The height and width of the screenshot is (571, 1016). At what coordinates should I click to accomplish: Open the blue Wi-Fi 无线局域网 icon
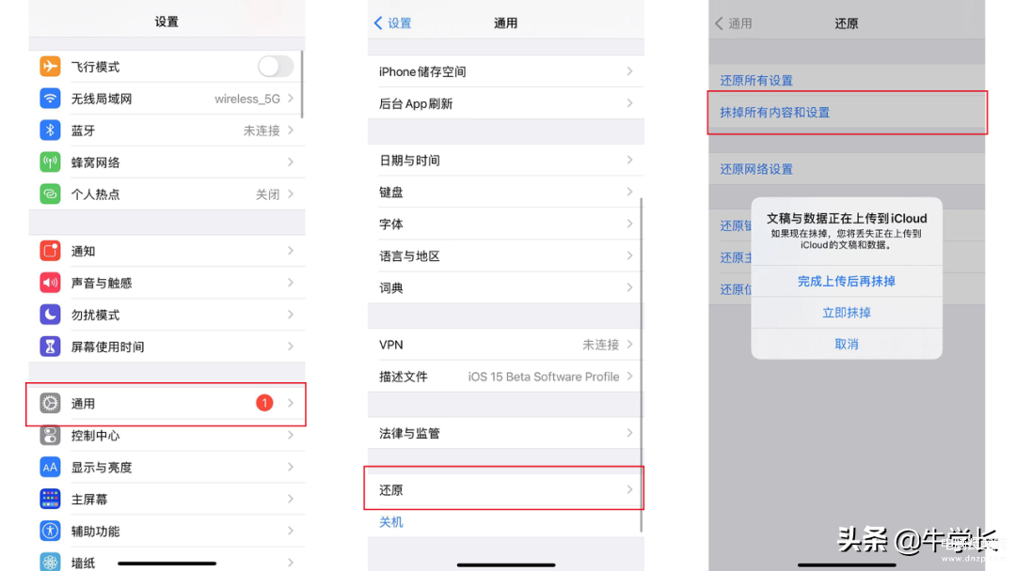pos(50,99)
